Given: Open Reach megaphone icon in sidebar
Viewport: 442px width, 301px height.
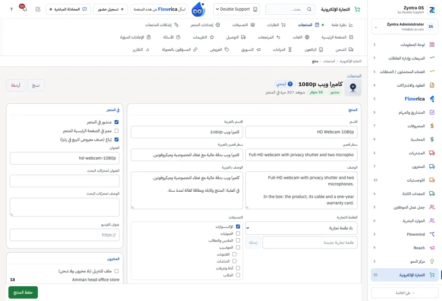Looking at the screenshot, I should 432,248.
